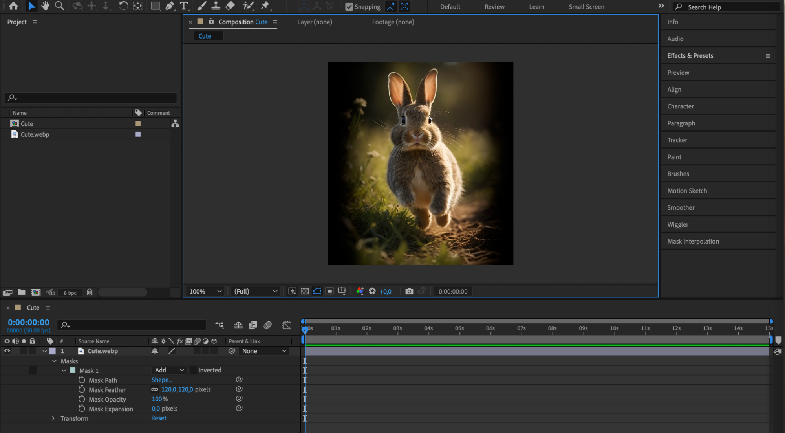
Task: Take a snapshot with camera icon
Action: [x=409, y=291]
